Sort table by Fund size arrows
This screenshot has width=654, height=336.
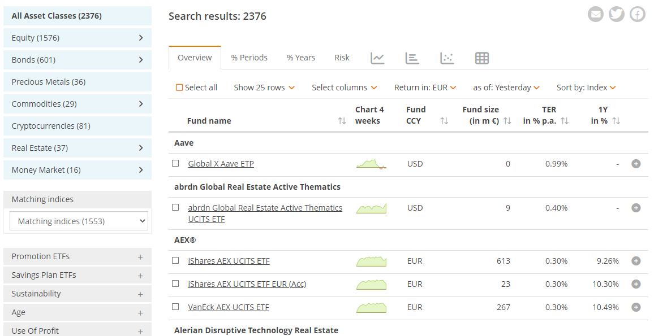pyautogui.click(x=507, y=121)
